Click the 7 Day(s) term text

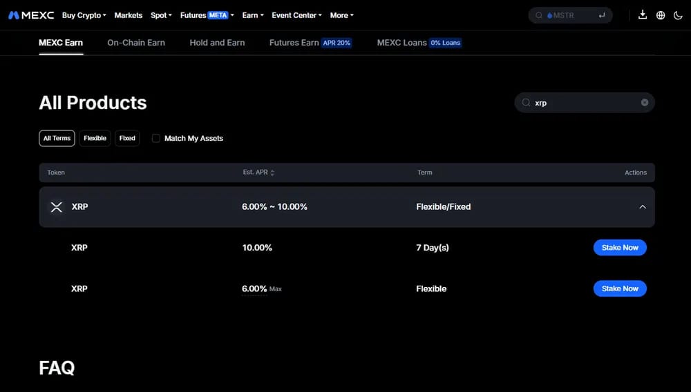coord(433,248)
